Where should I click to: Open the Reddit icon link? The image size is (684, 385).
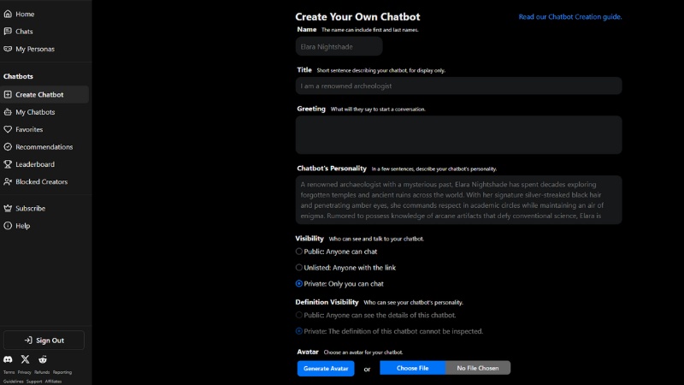coord(43,360)
